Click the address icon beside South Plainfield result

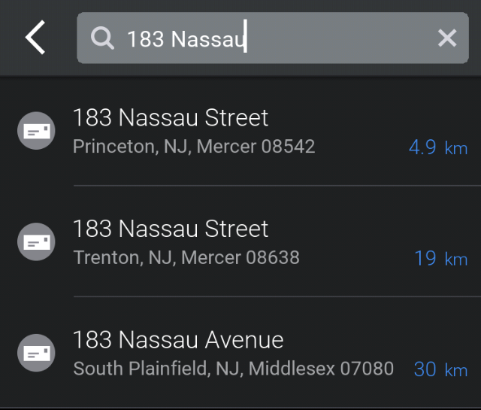(x=36, y=353)
